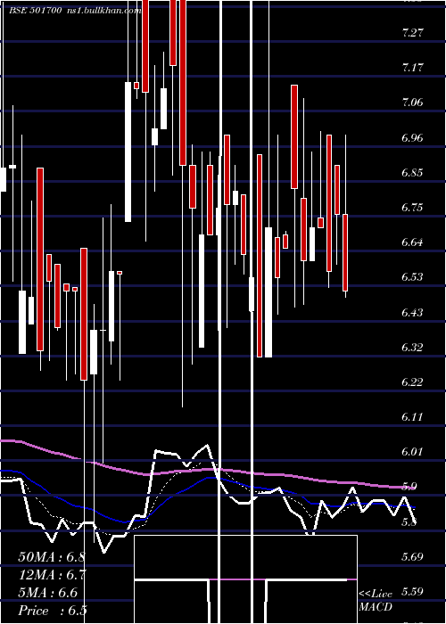Viewport: 446px width, 624px height.
Task: Click the 50MA : 6.8 readout
Action: [x=52, y=557]
